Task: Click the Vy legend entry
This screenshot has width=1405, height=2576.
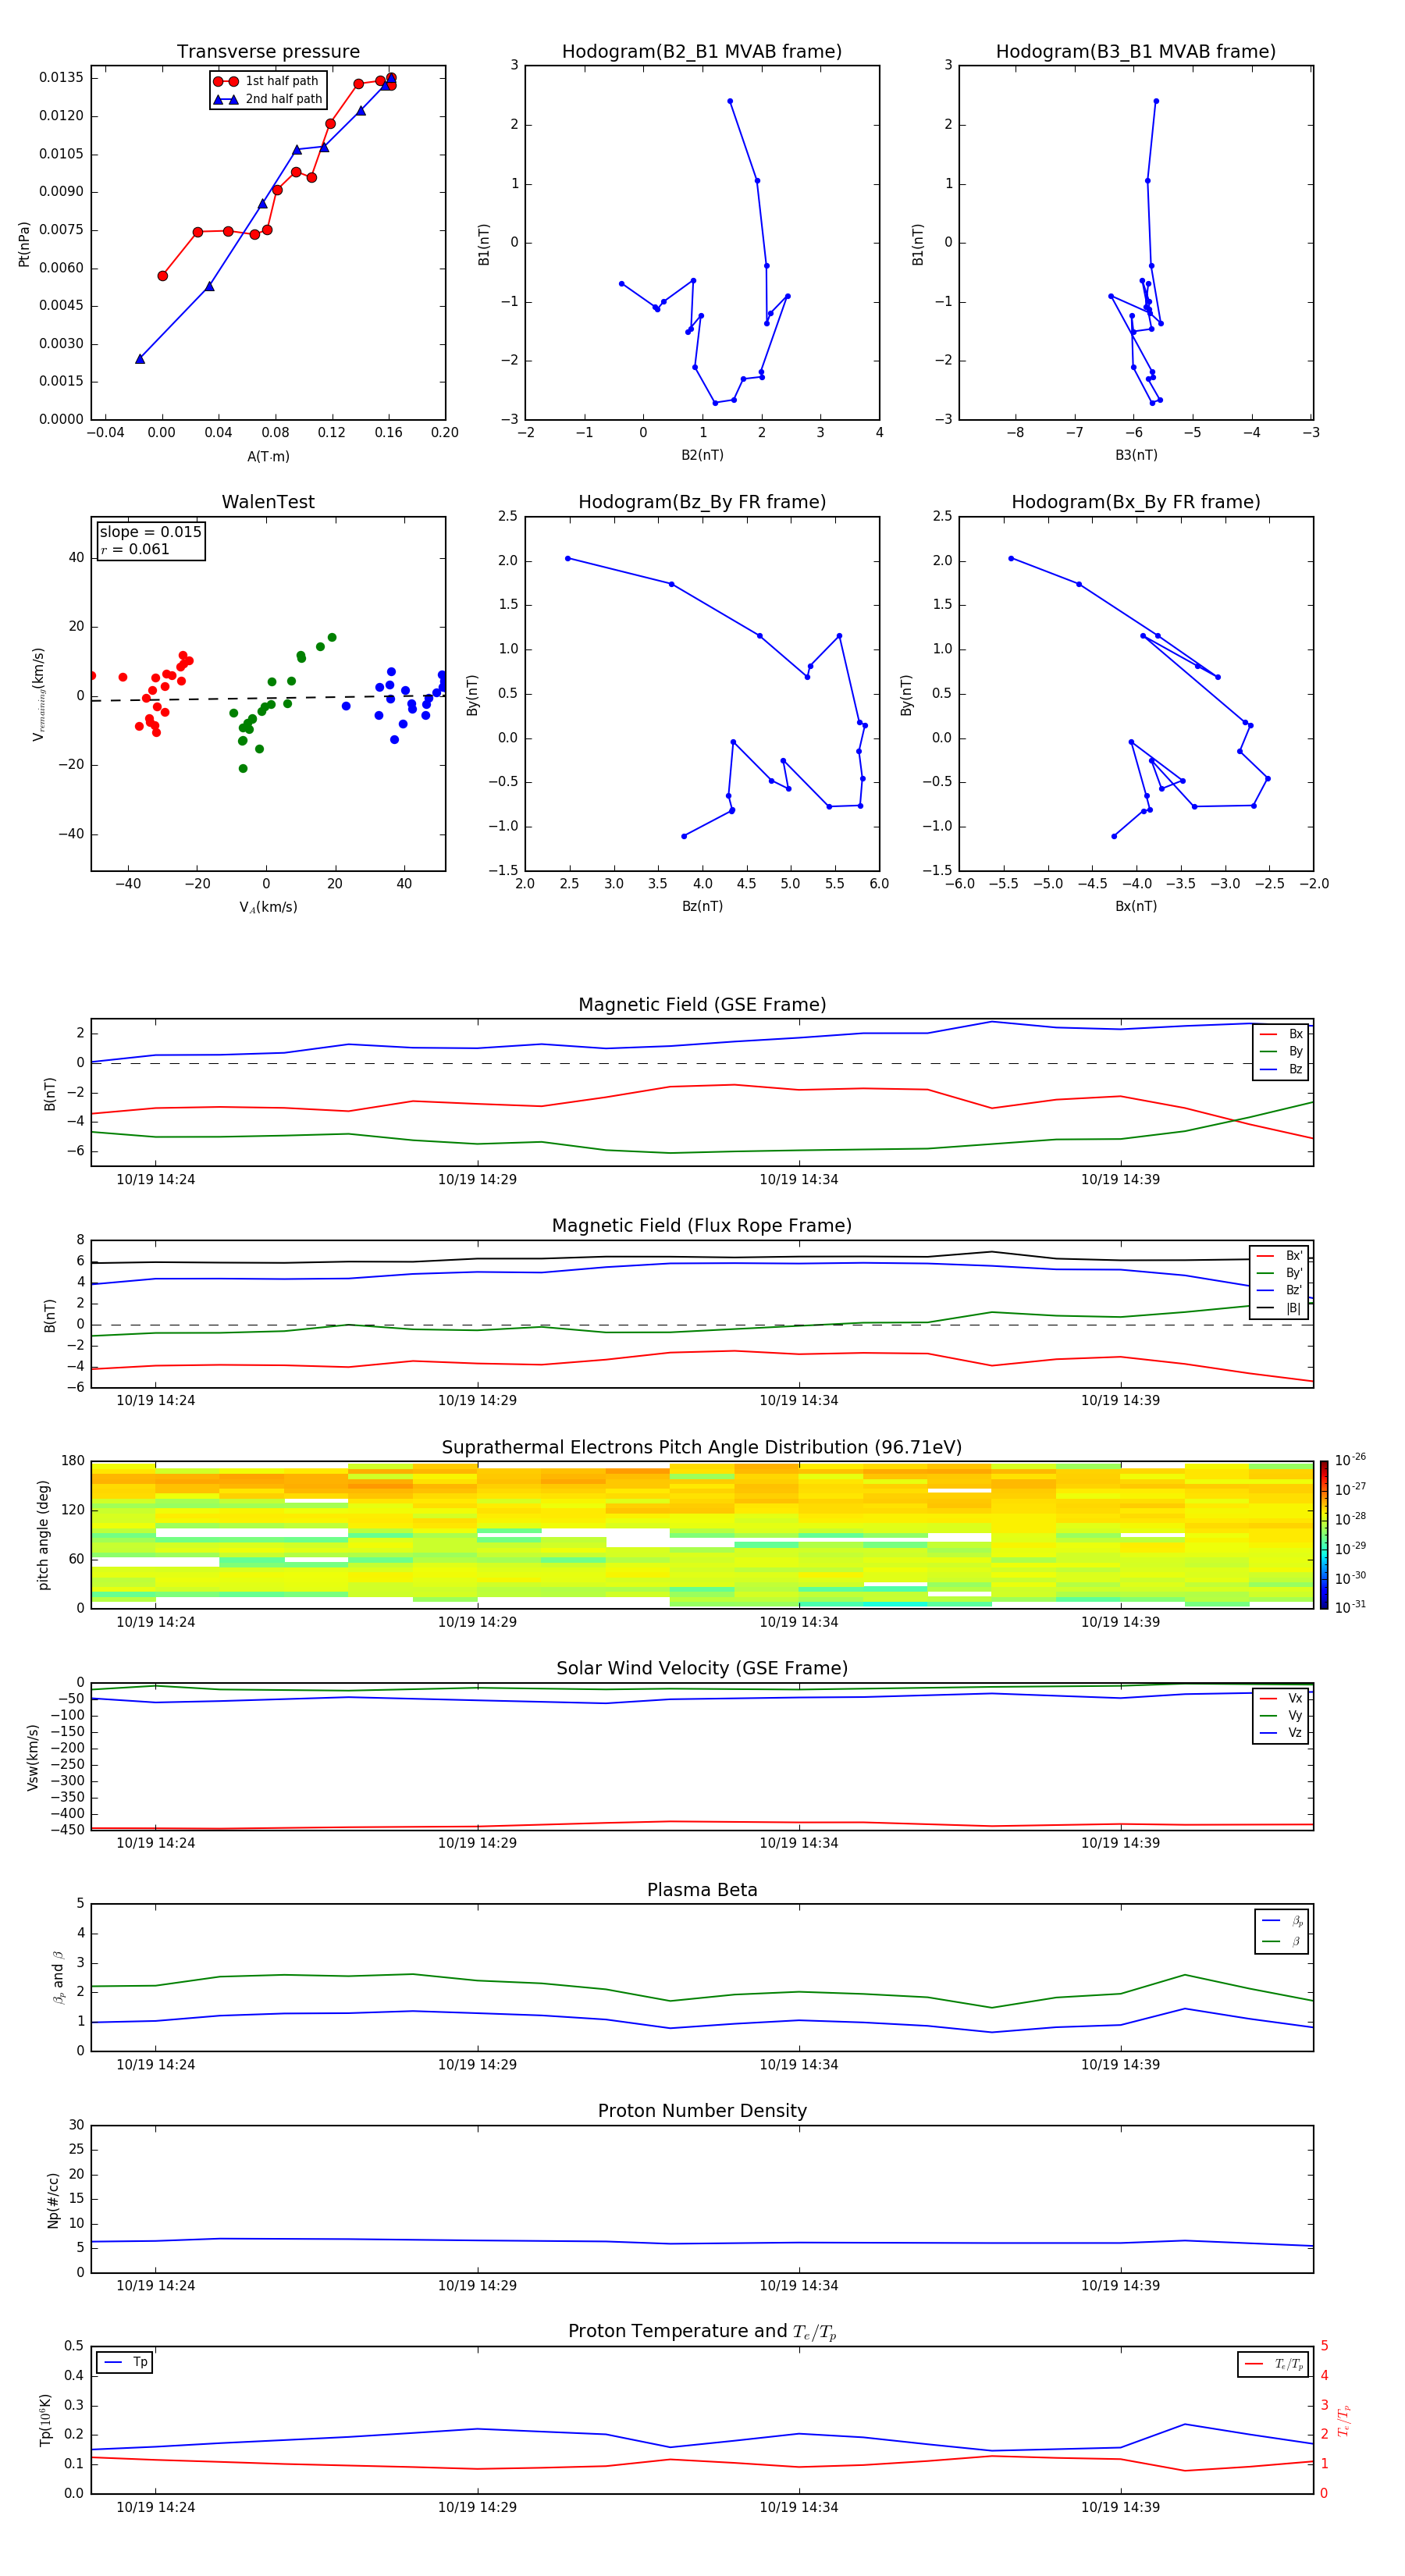Action: point(1281,1715)
